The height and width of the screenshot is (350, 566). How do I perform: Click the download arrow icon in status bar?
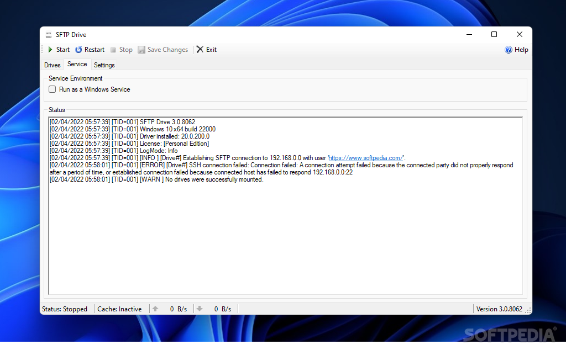(x=199, y=309)
